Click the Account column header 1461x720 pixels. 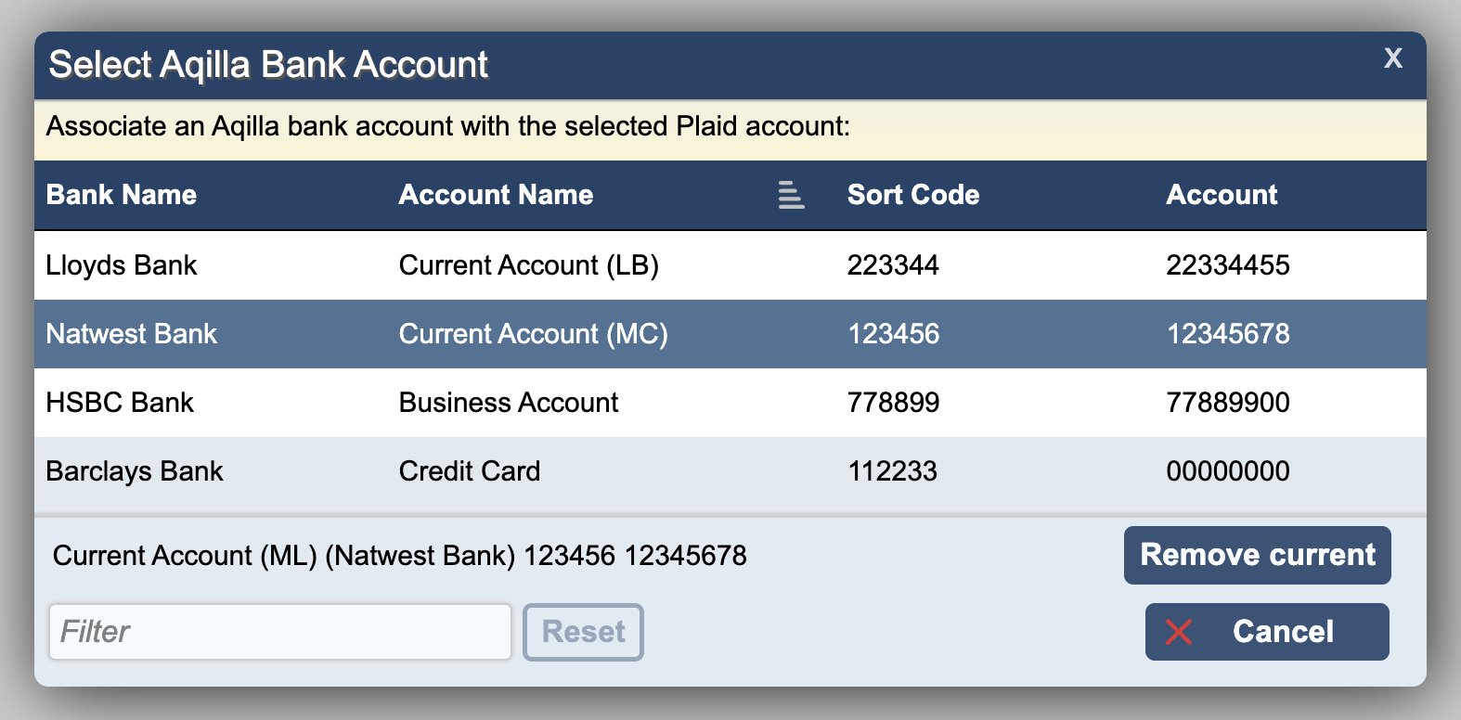1222,195
